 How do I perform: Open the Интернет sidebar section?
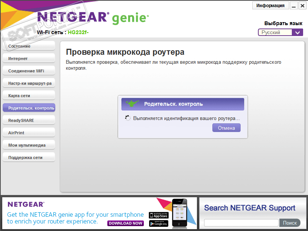click(29, 58)
